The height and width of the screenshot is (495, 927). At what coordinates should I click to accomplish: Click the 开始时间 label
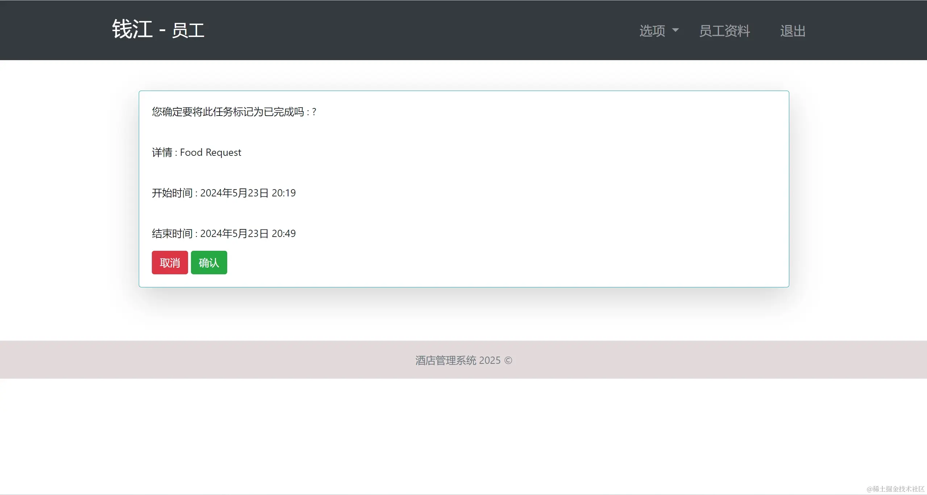[x=172, y=193]
